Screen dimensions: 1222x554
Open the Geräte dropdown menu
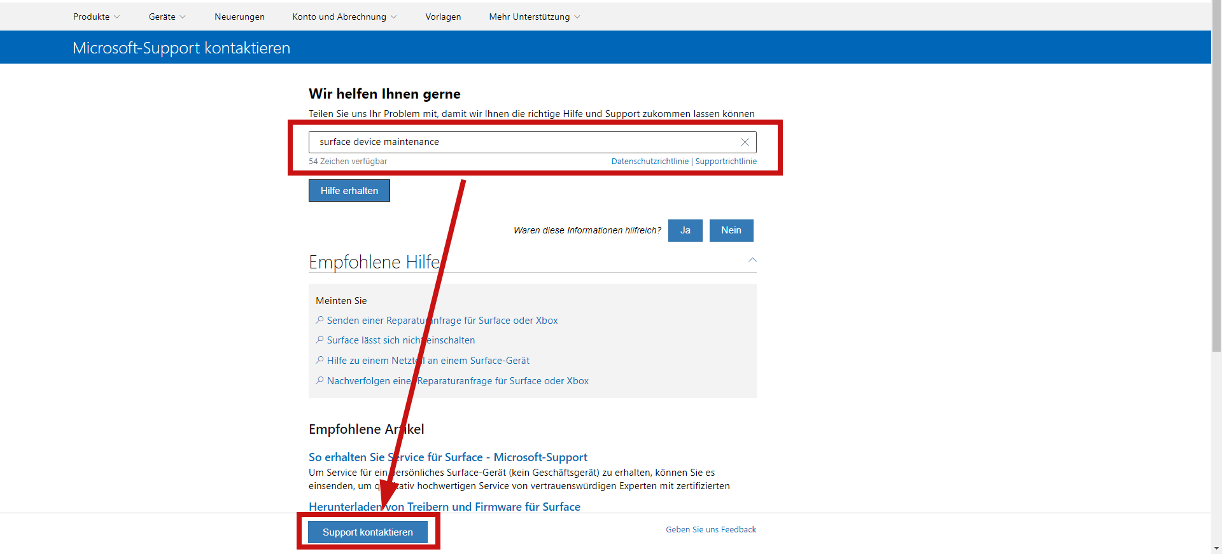pos(167,17)
